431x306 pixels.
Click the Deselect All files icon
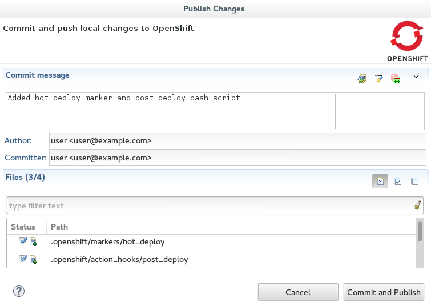coord(414,181)
